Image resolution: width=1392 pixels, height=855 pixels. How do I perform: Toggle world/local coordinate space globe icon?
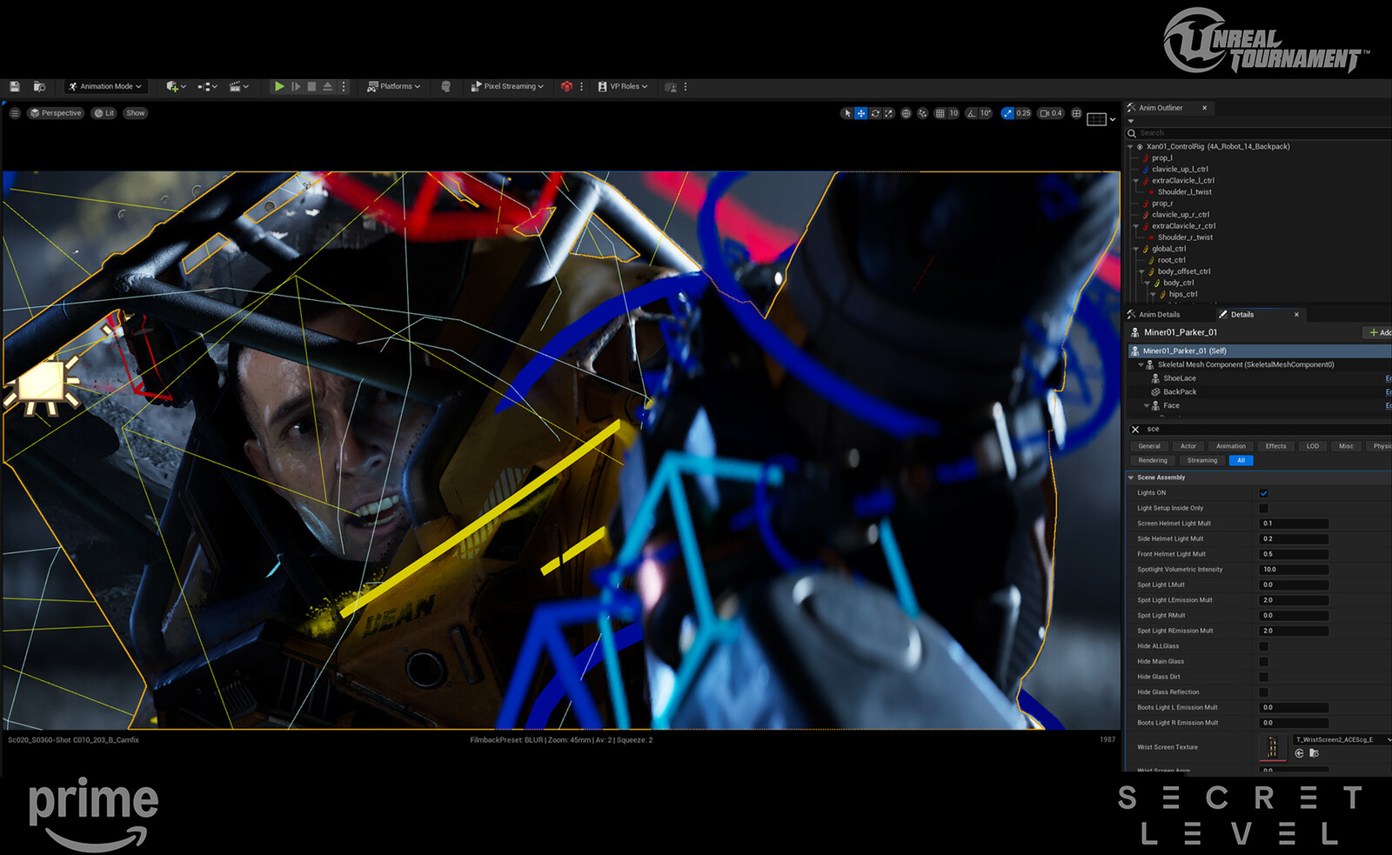[x=906, y=113]
